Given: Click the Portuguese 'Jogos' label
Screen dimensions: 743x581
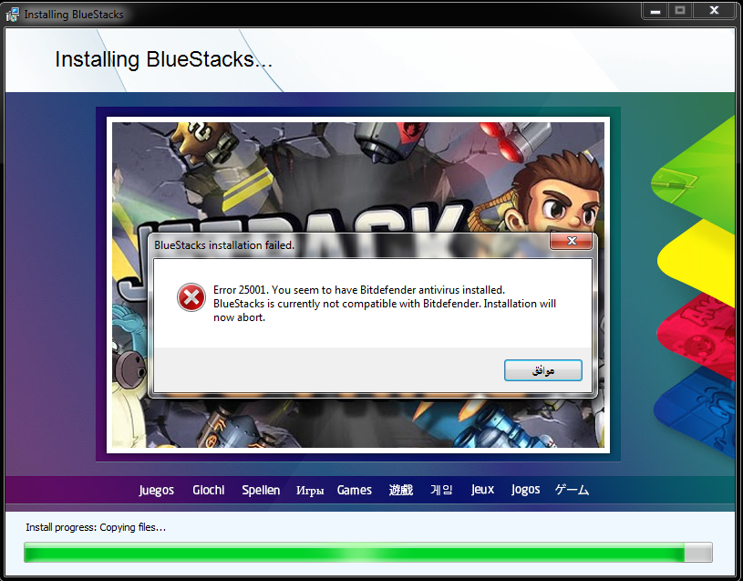Looking at the screenshot, I should pos(525,490).
